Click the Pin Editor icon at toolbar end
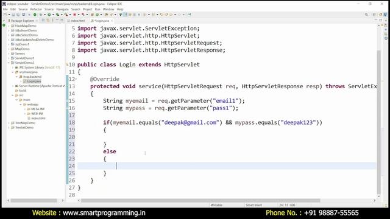This screenshot has width=390, height=219. [190, 15]
